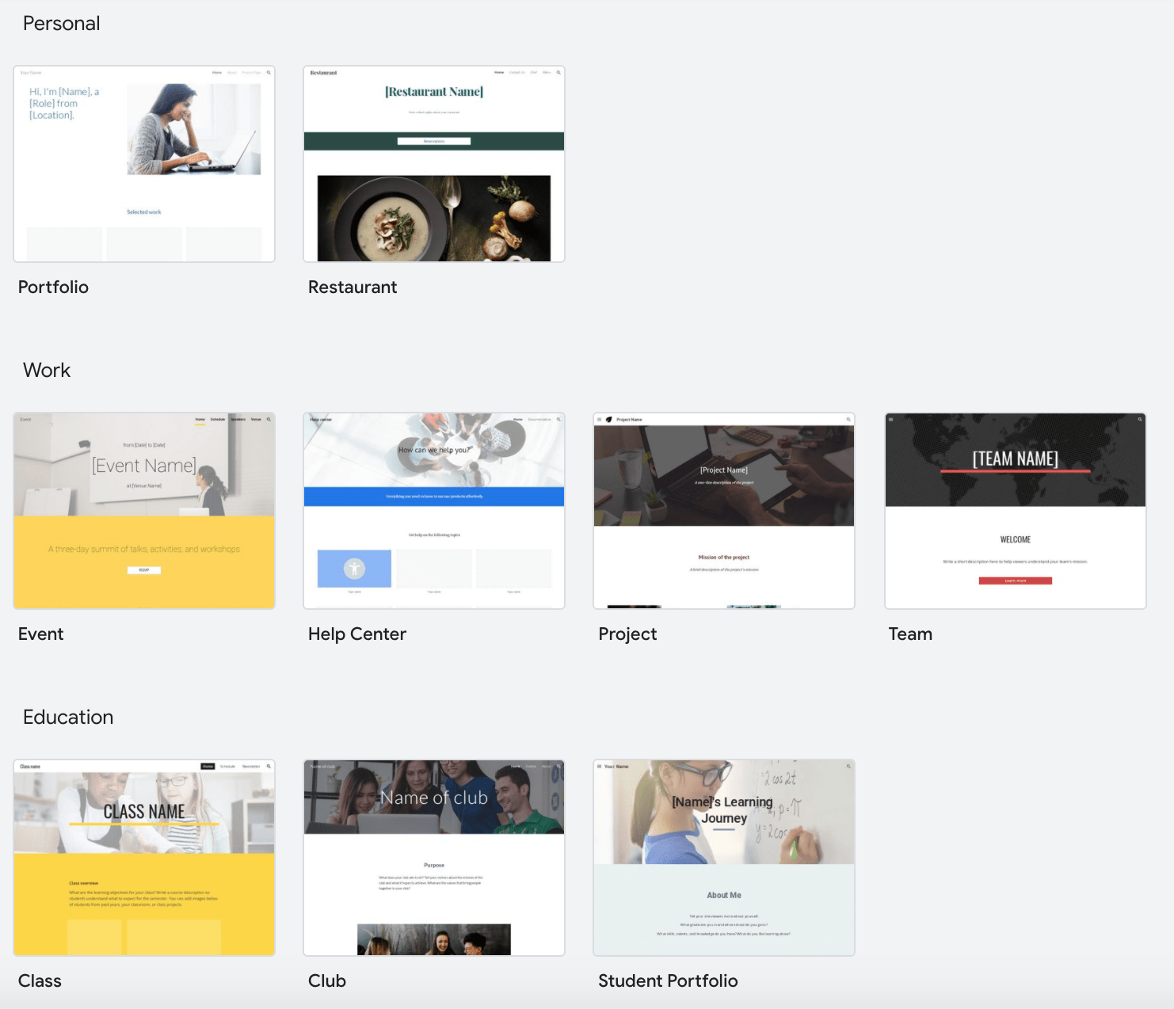Click the "Restaurant" template name text
This screenshot has width=1174, height=1009.
[353, 287]
